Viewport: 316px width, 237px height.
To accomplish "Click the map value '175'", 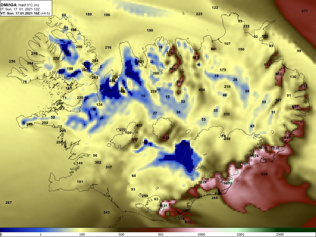I will pyautogui.click(x=223, y=70).
